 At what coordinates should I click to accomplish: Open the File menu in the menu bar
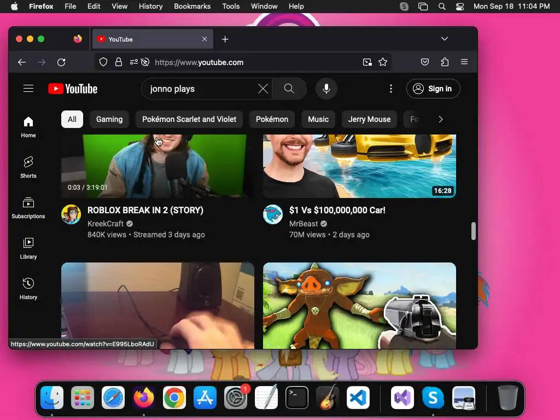click(71, 7)
